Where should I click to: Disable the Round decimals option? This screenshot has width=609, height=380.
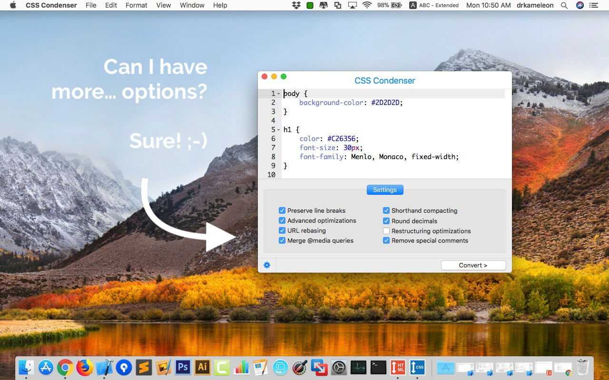click(386, 221)
